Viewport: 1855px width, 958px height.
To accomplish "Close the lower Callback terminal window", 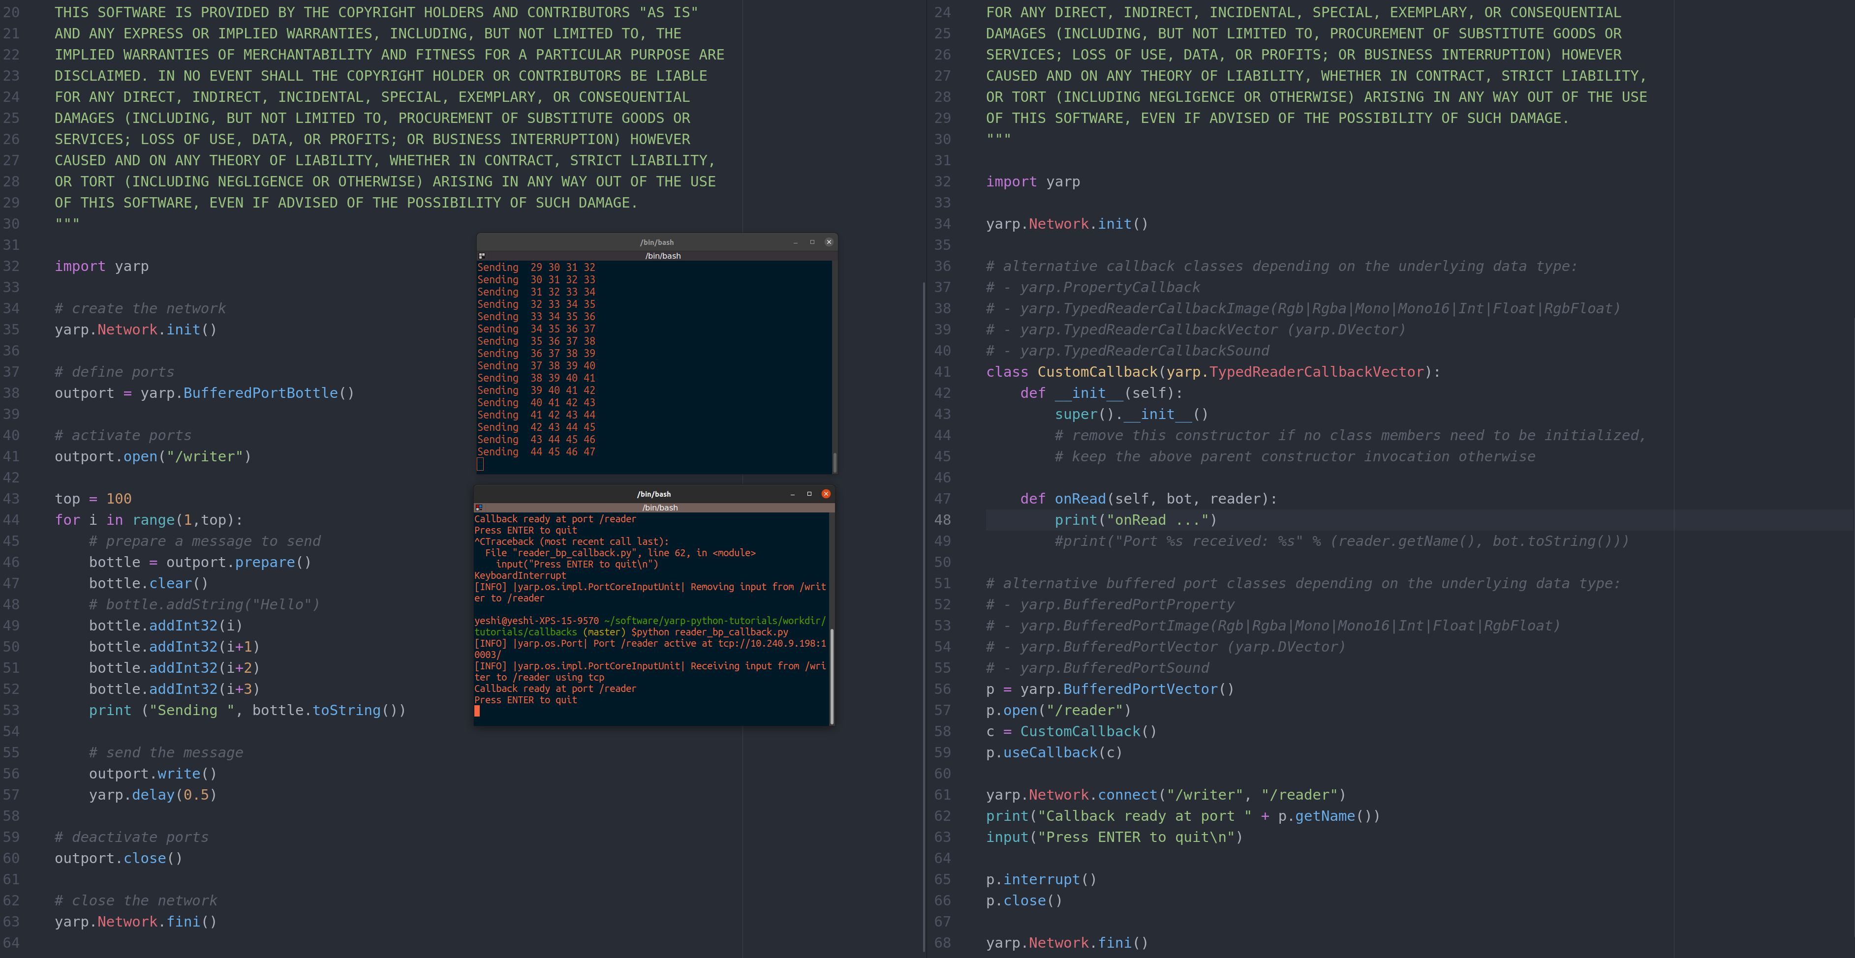I will (826, 494).
